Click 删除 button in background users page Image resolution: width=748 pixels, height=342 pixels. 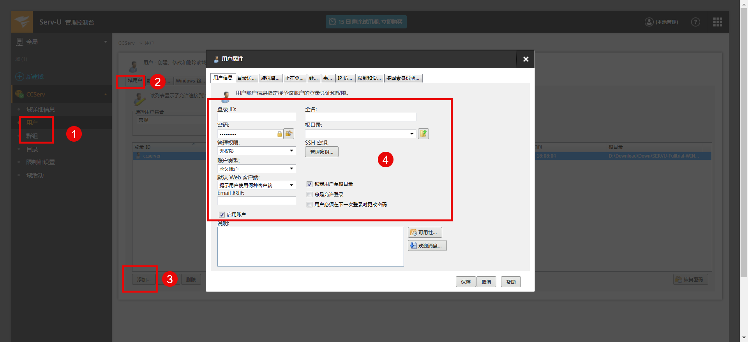click(x=191, y=279)
